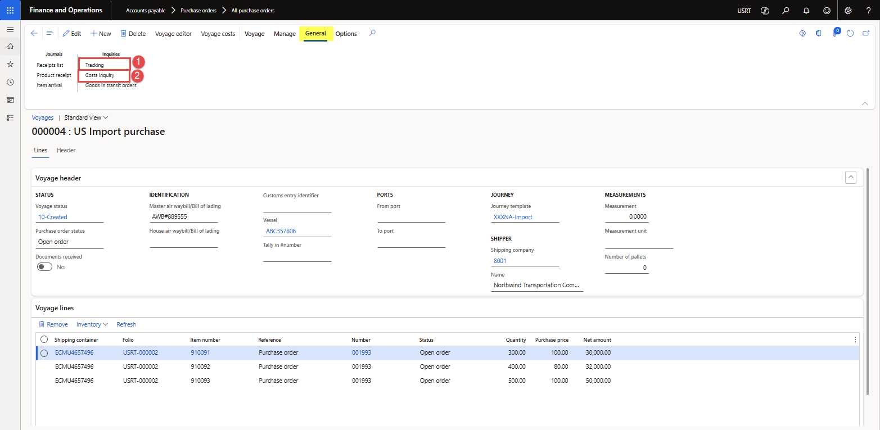Image resolution: width=880 pixels, height=430 pixels.
Task: Switch to the Header tab
Action: click(x=66, y=151)
